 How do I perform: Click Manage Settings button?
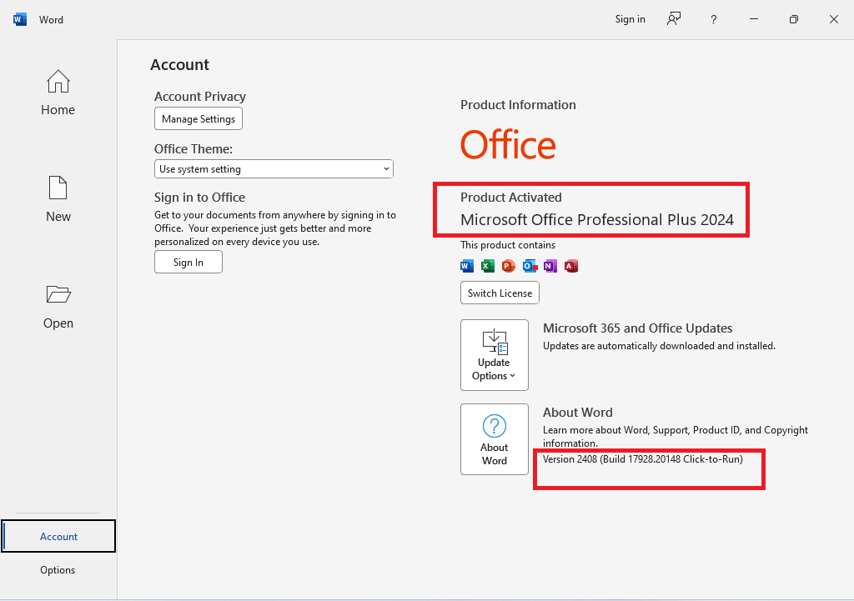click(198, 118)
